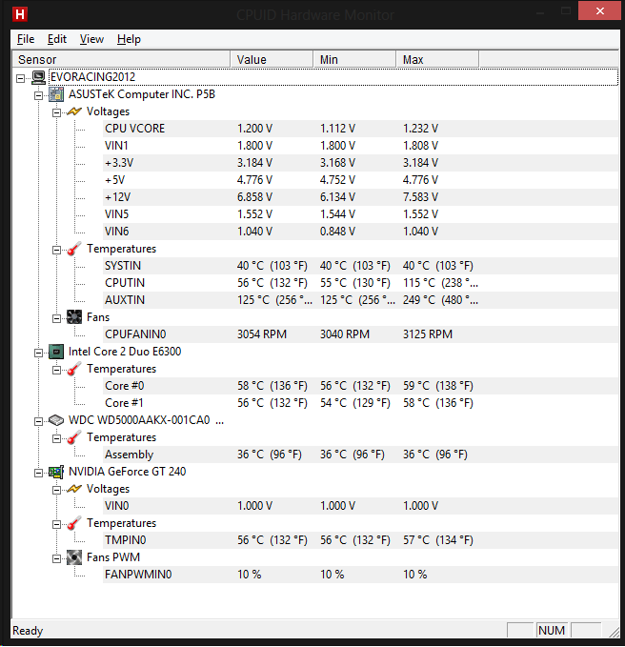
Task: Click the motherboard Temperatures thermometer icon
Action: [74, 249]
